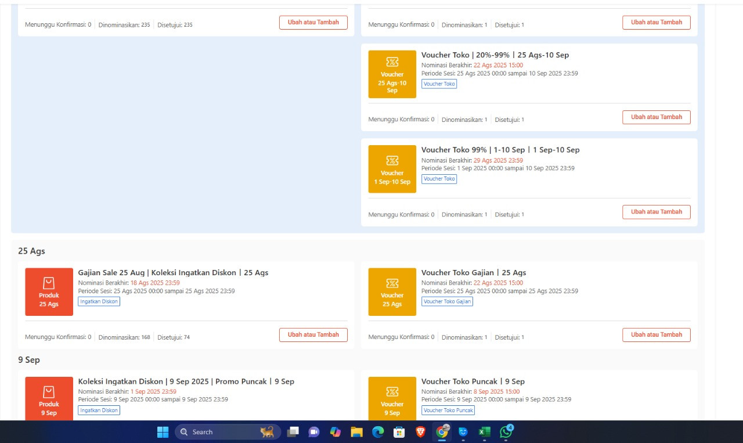Click the Voucher Toko tag under 20%-99% card
Viewport: 743px width, 443px height.
coord(439,84)
